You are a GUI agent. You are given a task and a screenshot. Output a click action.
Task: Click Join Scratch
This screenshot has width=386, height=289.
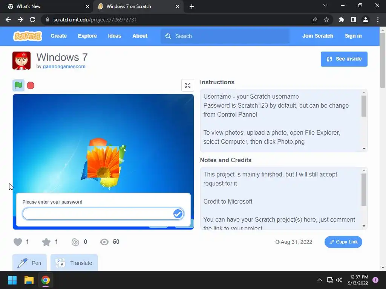317,36
